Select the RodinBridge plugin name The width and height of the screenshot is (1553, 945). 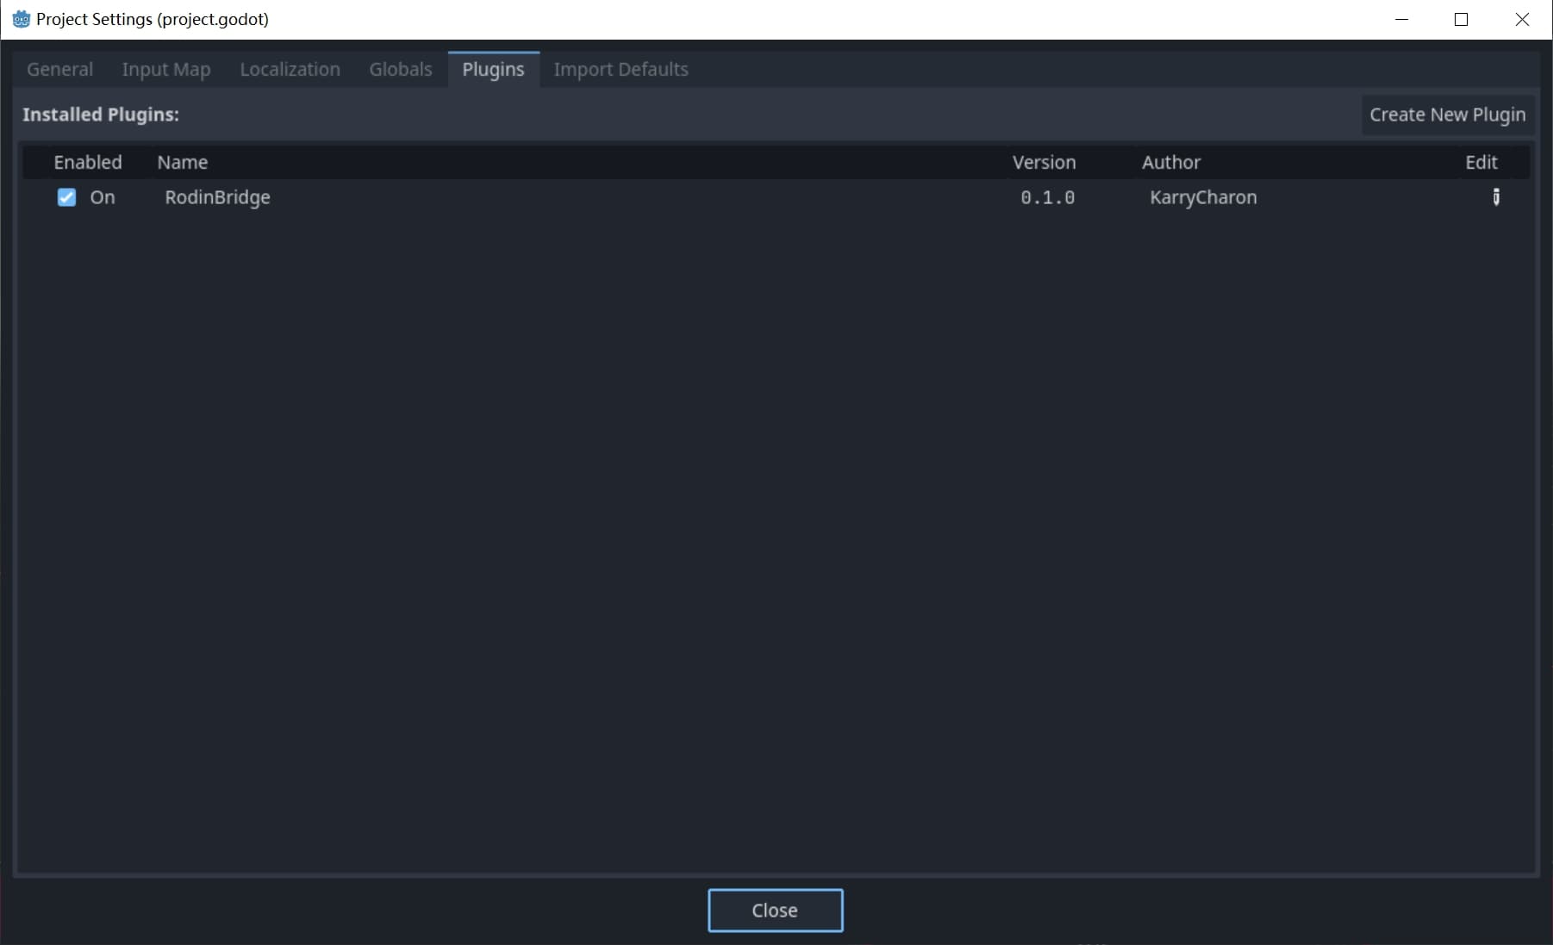coord(217,197)
